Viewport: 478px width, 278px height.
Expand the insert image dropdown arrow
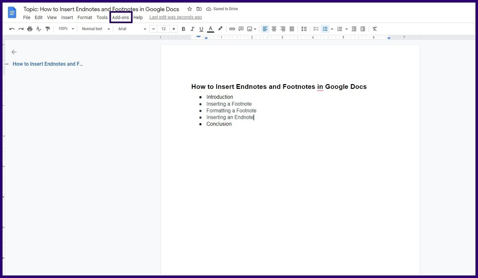tap(255, 29)
